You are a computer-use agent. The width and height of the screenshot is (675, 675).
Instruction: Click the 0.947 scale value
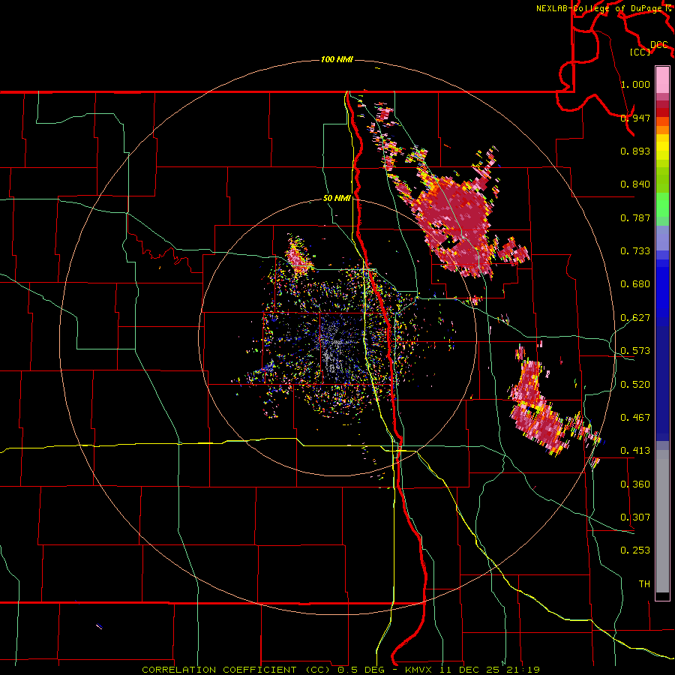(x=635, y=118)
